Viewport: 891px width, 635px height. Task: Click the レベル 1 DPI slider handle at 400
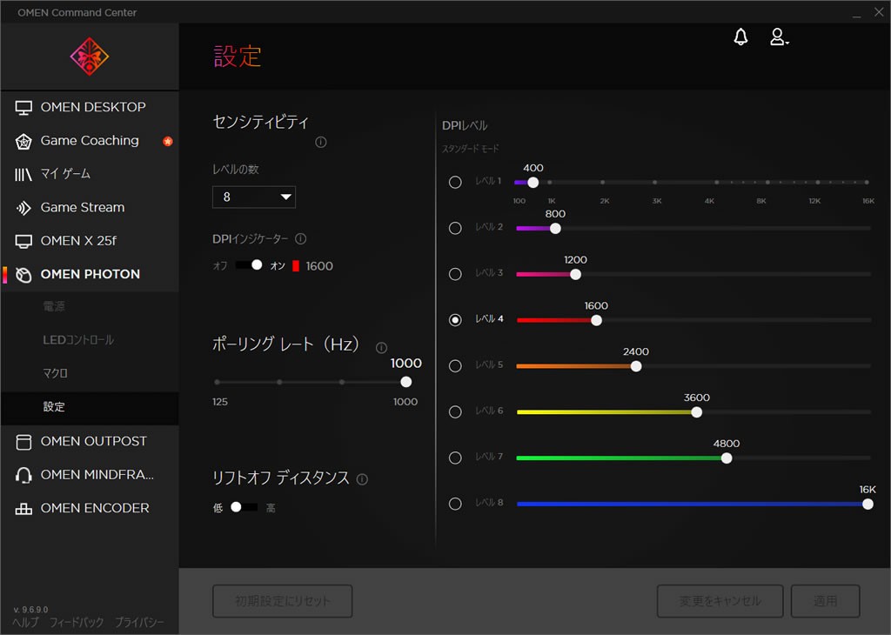(533, 183)
